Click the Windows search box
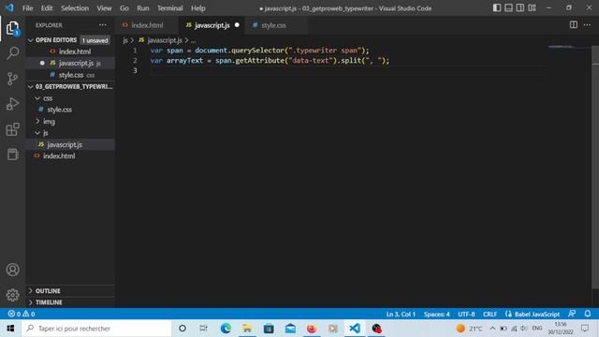The image size is (599, 337). (96, 329)
